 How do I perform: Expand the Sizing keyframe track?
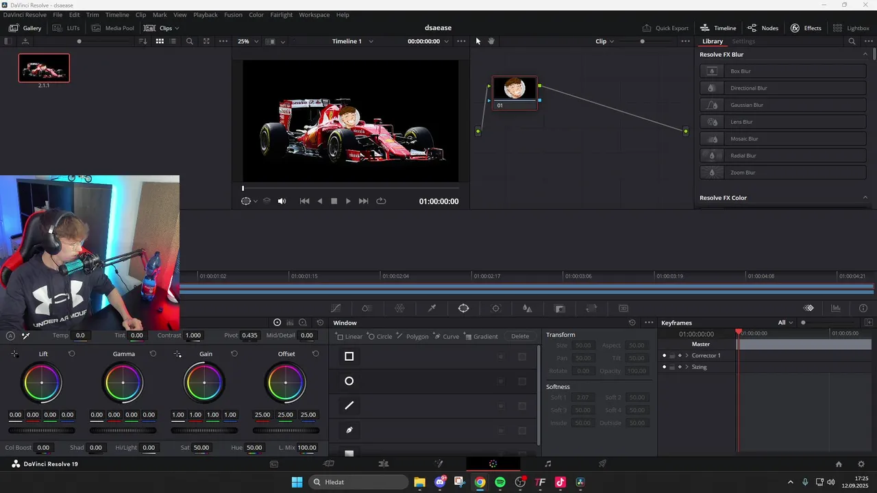[687, 367]
